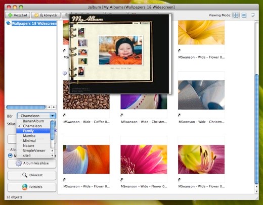Click the skin dropdown list scrollbar thumb
Image resolution: width=263 pixels, height=205 pixels.
click(x=52, y=130)
